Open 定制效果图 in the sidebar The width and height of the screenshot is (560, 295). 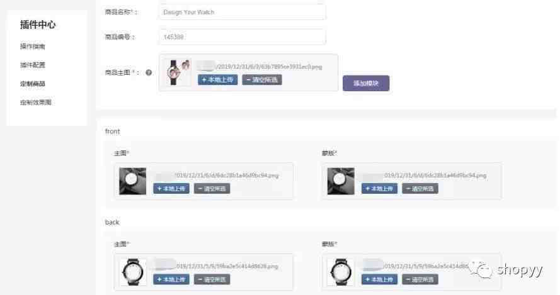pos(36,103)
